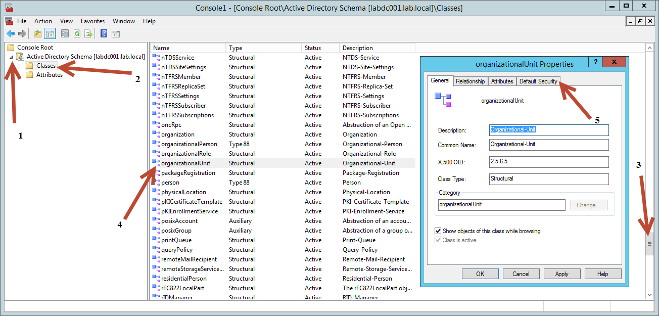Click Cancel in the Properties dialog
The height and width of the screenshot is (316, 659).
coord(521,274)
